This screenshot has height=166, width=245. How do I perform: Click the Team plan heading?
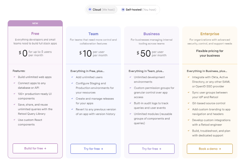[x=93, y=34]
